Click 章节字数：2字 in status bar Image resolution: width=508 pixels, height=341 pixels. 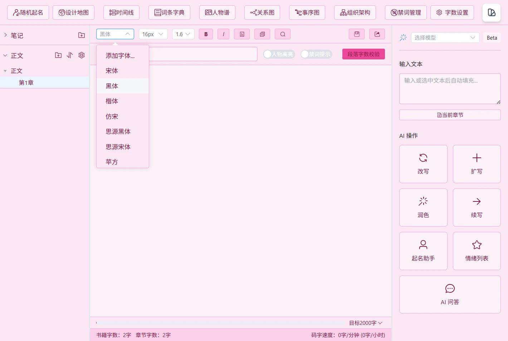tap(153, 335)
